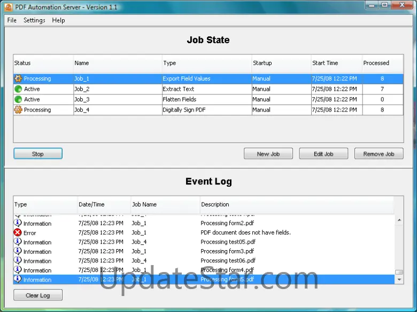Screen dimensions: 417x312
Task: Select the Job_3 name cell
Action: point(118,99)
